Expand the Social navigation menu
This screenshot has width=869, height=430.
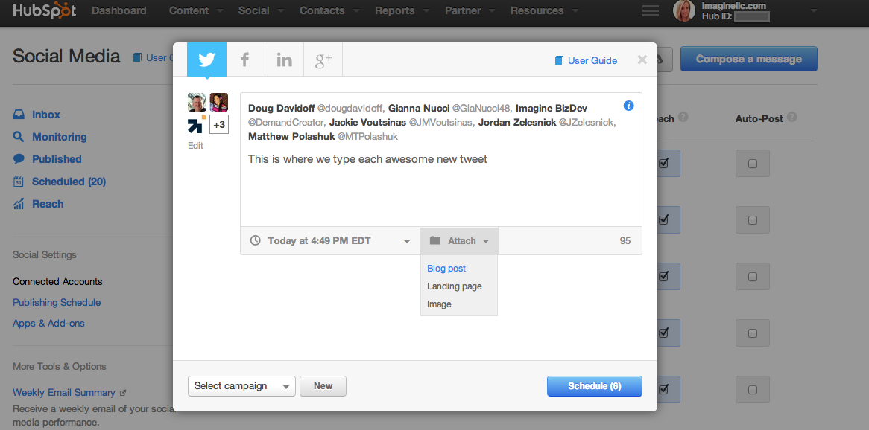(261, 10)
